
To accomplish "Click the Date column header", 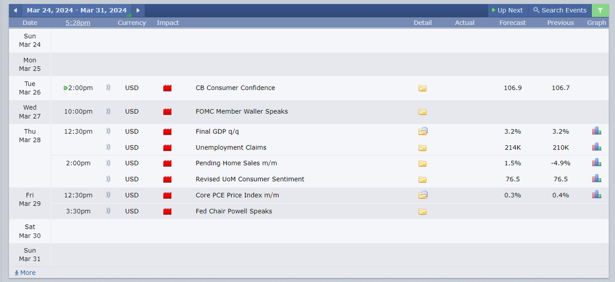I will click(30, 23).
